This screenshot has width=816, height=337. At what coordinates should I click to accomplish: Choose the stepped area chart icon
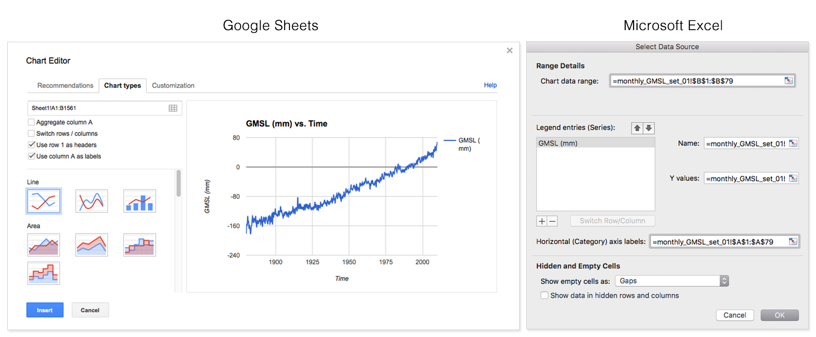[140, 245]
